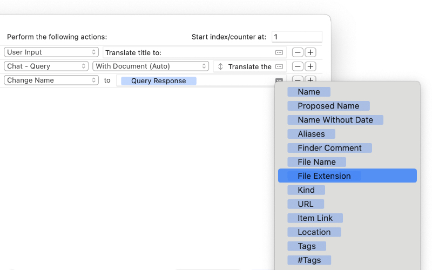Image resolution: width=432 pixels, height=270 pixels.
Task: Select Name Without Date placeholder
Action: [335, 120]
